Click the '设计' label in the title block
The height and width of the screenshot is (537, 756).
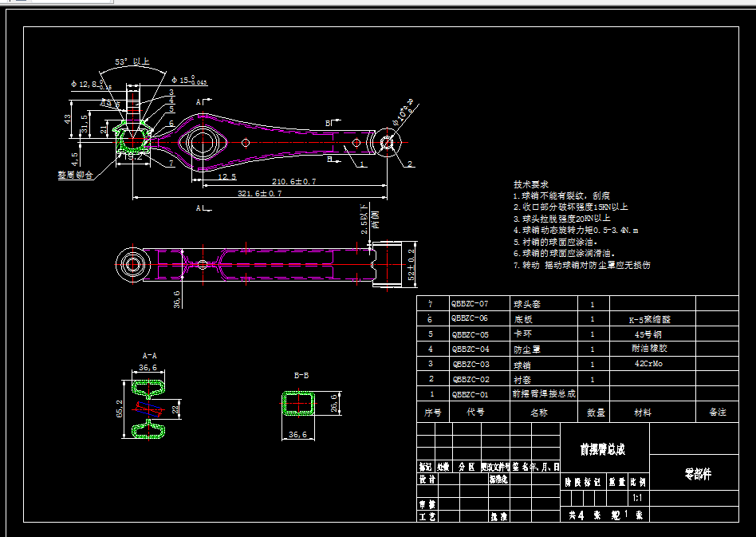[427, 479]
